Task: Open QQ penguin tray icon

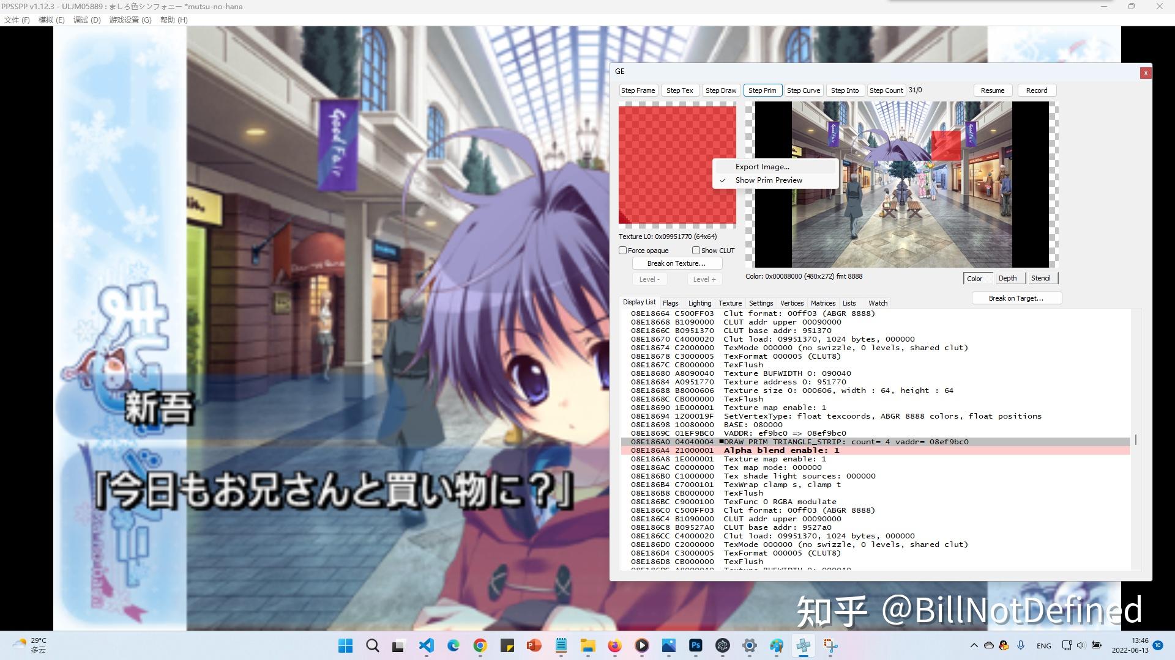Action: pos(1004,645)
